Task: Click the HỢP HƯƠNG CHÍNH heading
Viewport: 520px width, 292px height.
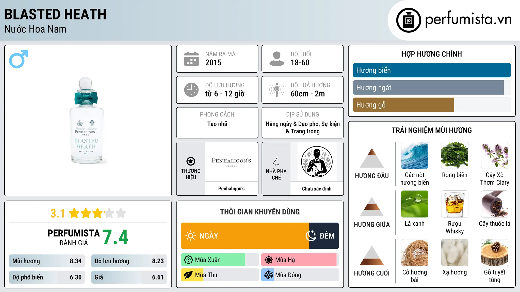Action: coord(432,54)
